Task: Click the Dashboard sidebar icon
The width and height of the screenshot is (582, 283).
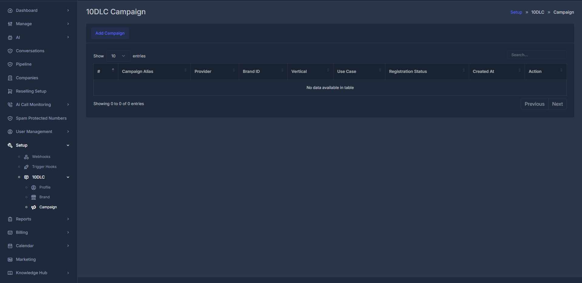Action: tap(10, 10)
